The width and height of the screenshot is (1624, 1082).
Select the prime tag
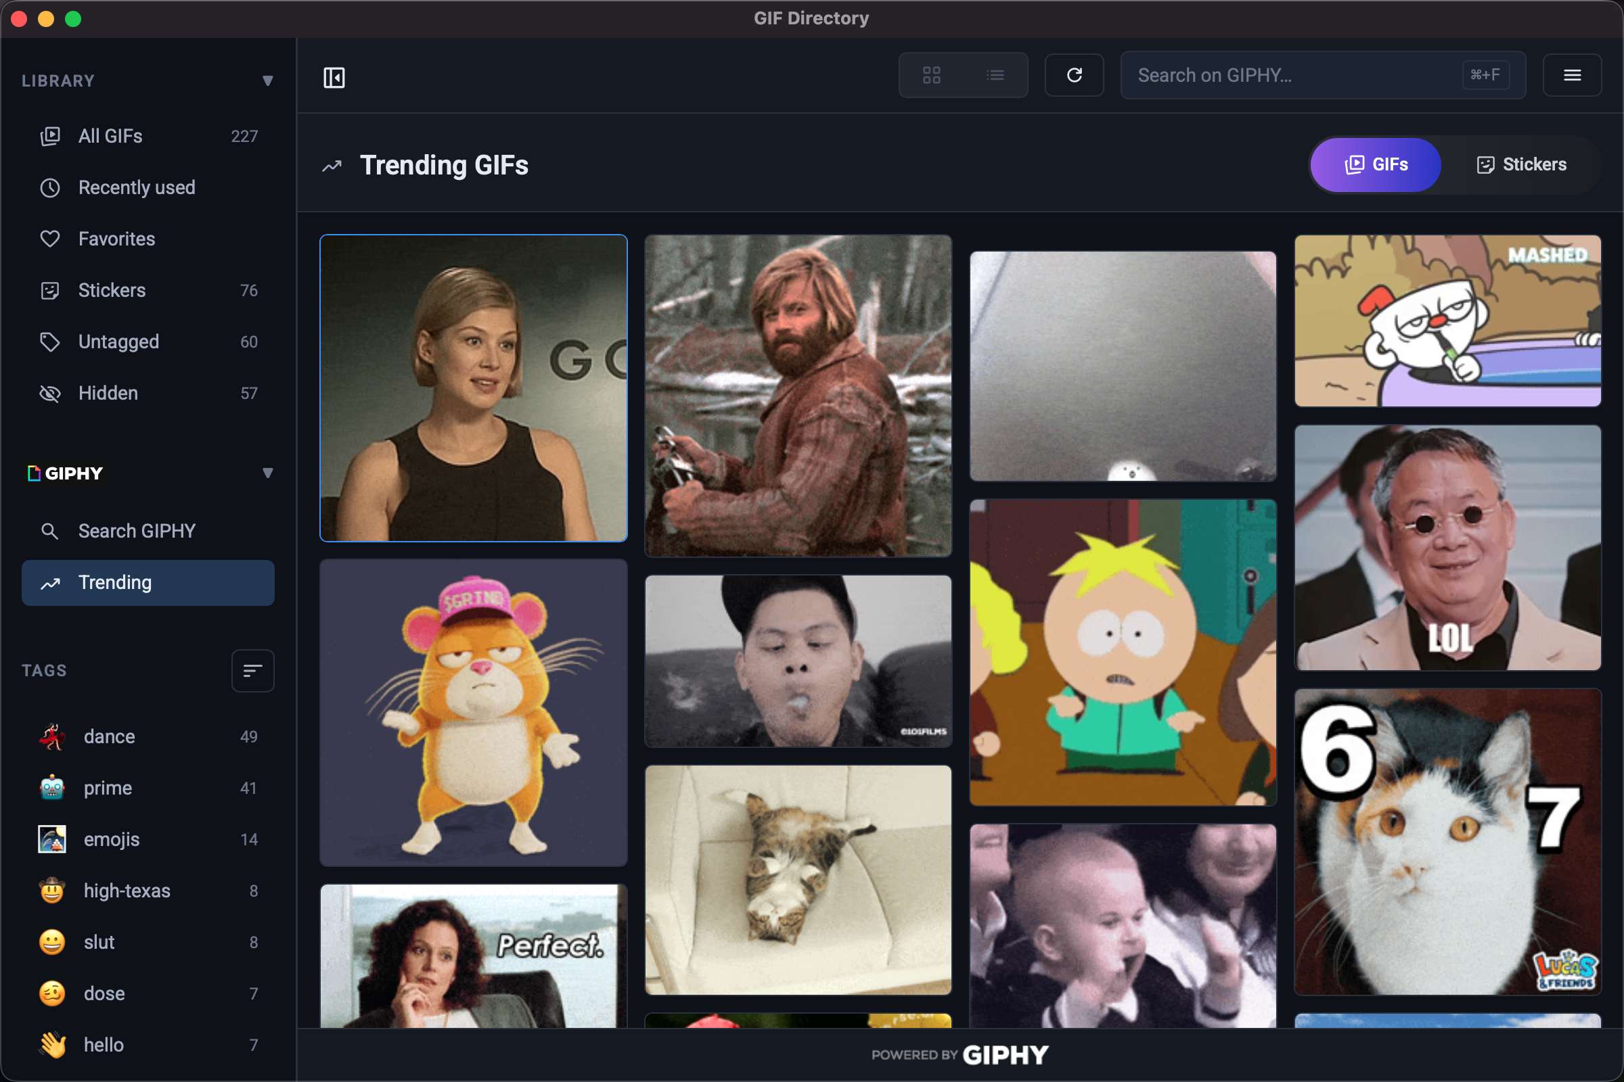[148, 788]
